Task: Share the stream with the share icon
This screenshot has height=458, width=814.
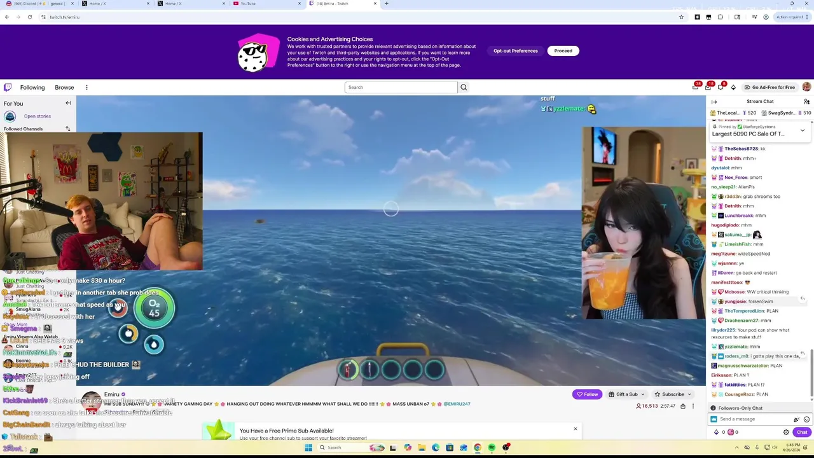Action: click(683, 406)
